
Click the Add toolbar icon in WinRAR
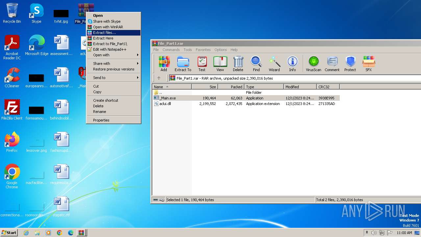point(164,64)
